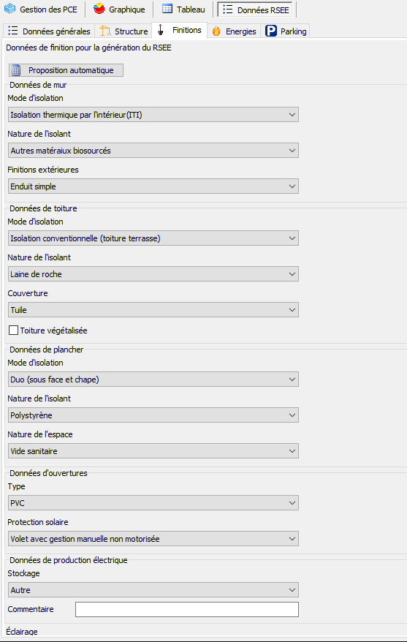Screen dimensions: 407x642
Task: Click the Données RSEE list icon
Action: [228, 9]
